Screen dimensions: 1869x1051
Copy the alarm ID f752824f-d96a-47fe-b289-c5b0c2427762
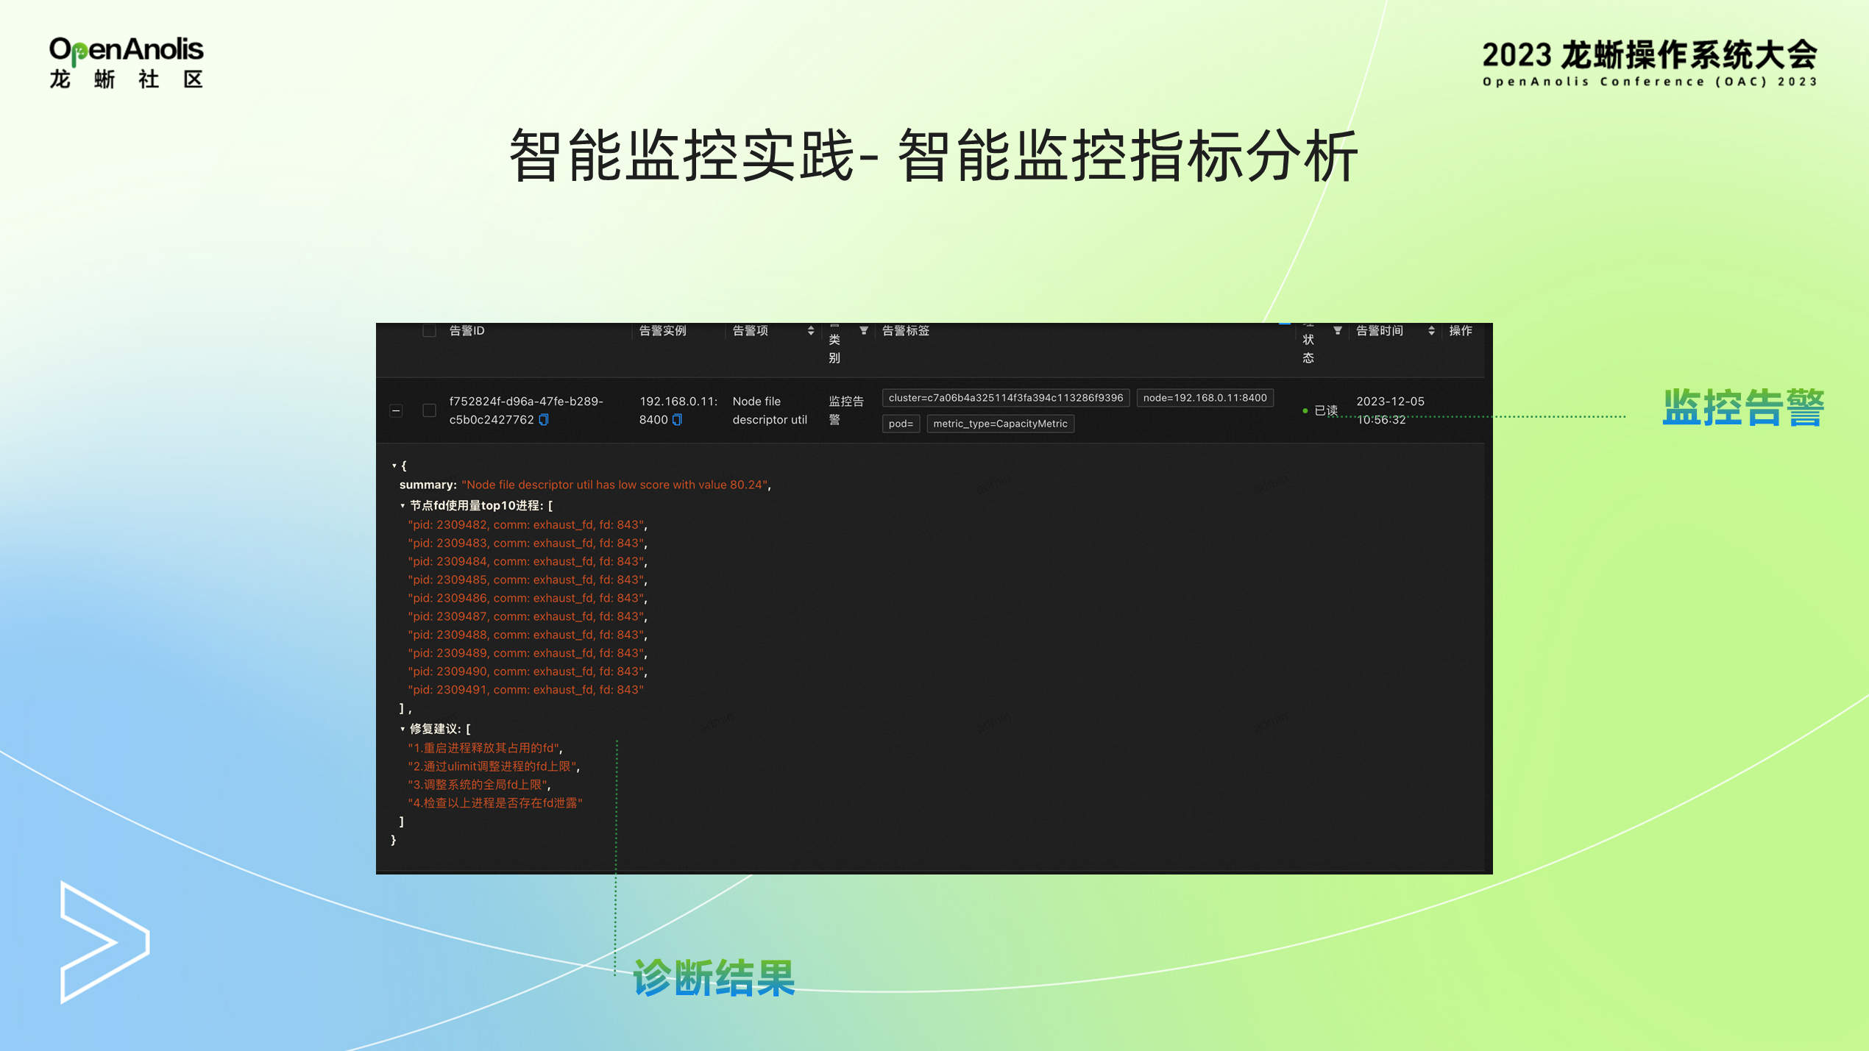tap(544, 420)
